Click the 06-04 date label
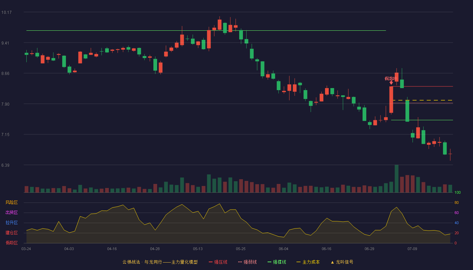473x270 pixels. click(283, 249)
